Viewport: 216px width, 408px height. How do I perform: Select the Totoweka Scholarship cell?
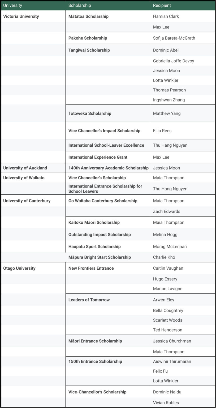pos(90,113)
